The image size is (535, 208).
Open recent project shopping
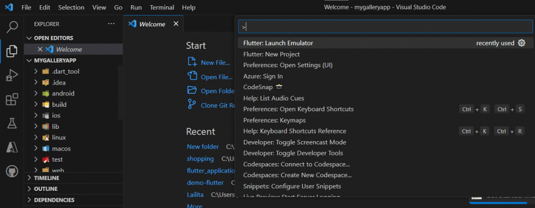(200, 158)
